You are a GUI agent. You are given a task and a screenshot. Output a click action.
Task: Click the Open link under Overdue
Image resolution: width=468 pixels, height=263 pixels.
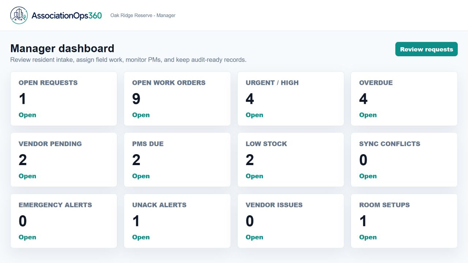click(x=368, y=115)
